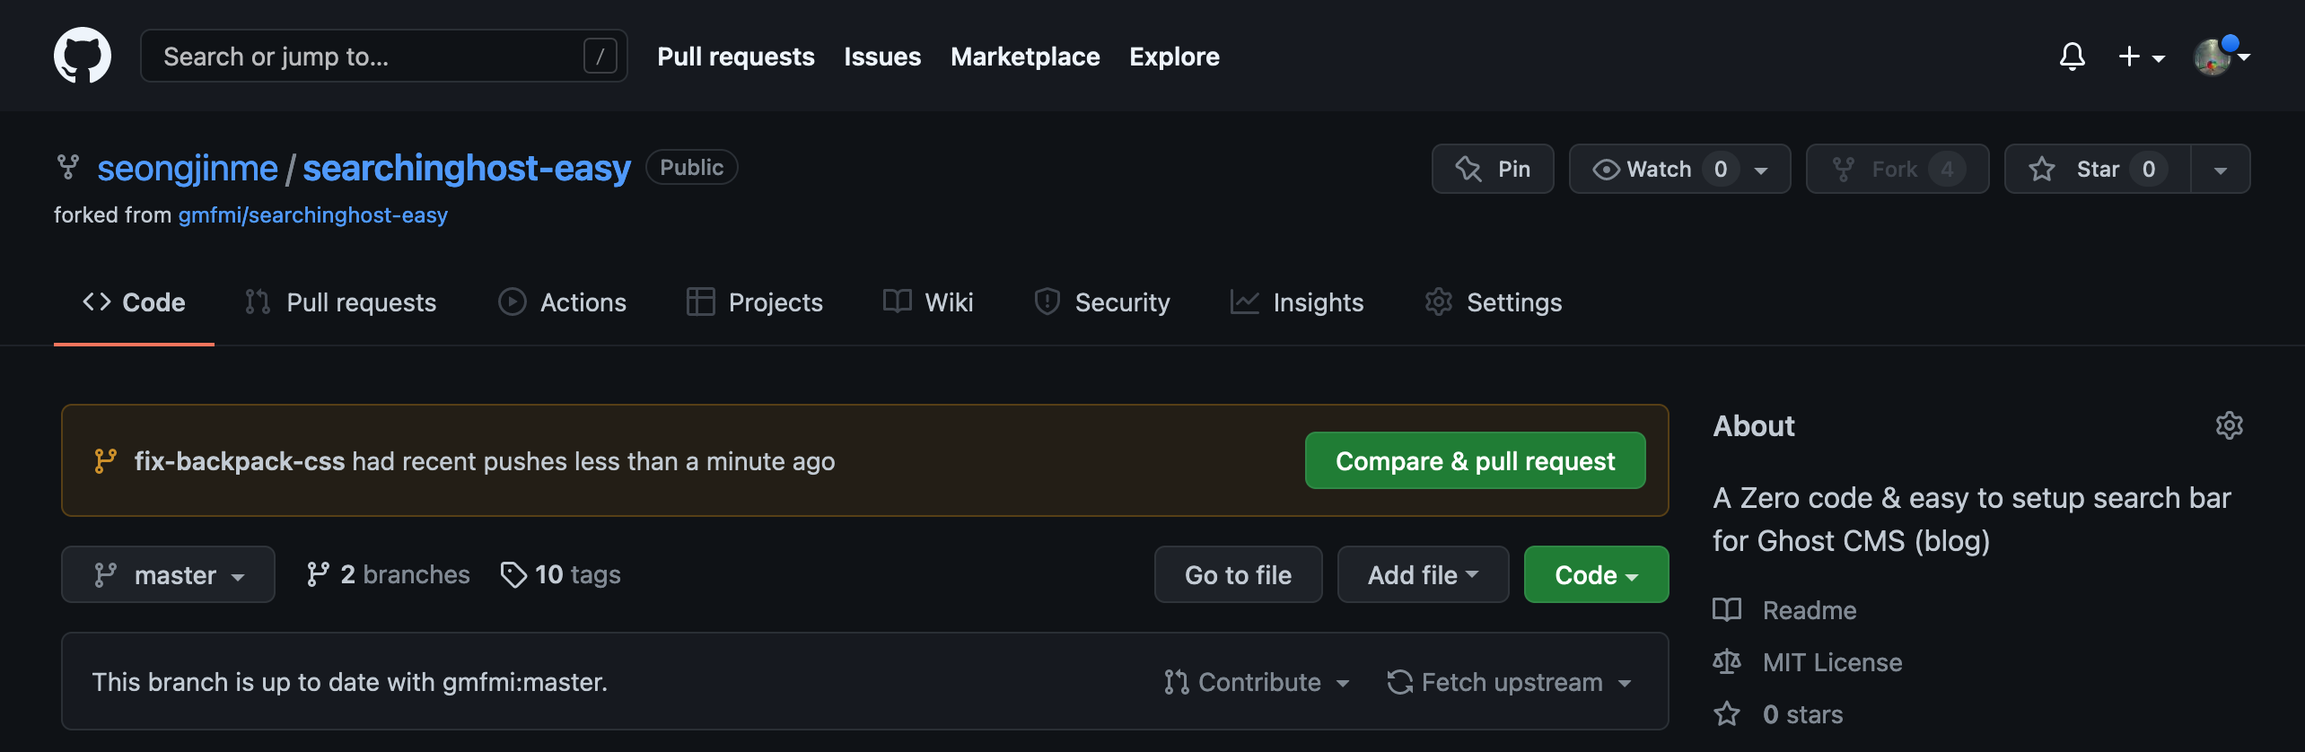Open the Add file dropdown

(1423, 574)
